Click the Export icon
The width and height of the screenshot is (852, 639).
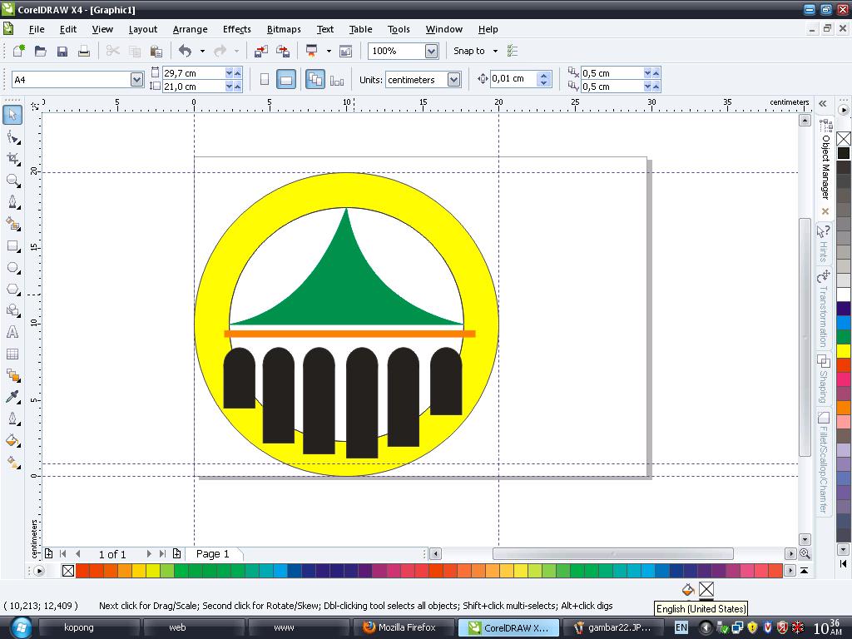point(283,51)
